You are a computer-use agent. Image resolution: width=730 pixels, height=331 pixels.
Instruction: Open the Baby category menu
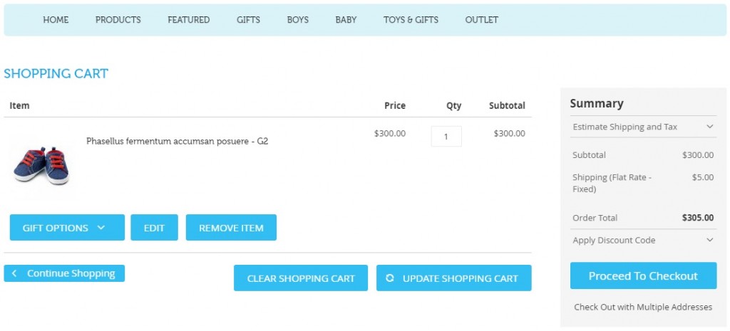(346, 20)
